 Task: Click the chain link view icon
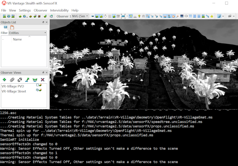12,79
